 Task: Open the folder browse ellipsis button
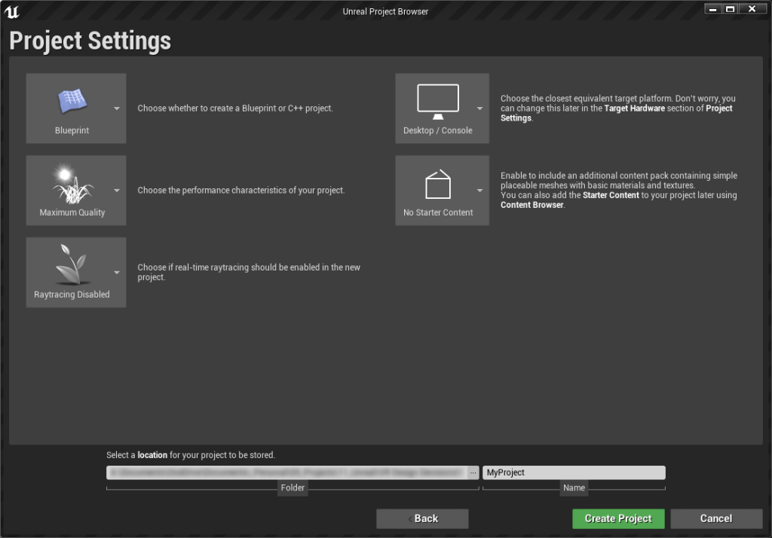pyautogui.click(x=473, y=472)
